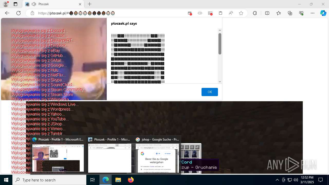
Task: Click 'Wylogowywanie się z NetFlix...' text
Action: 39,75
